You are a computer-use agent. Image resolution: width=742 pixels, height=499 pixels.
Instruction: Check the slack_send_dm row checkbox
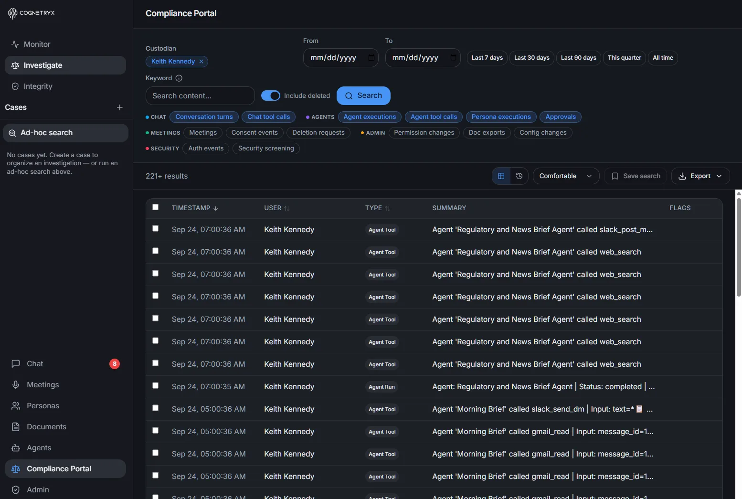point(155,408)
